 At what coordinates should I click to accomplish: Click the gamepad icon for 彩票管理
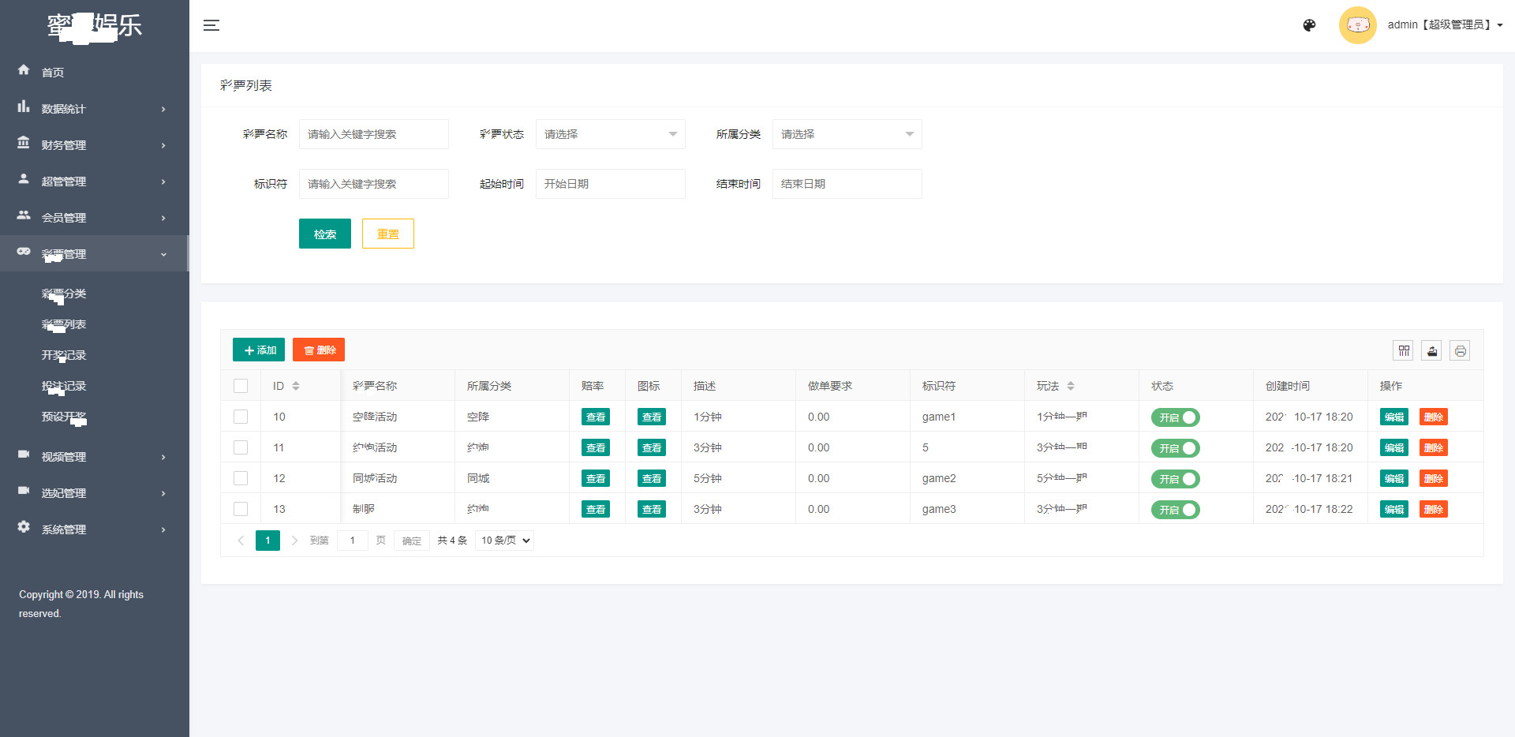[24, 252]
